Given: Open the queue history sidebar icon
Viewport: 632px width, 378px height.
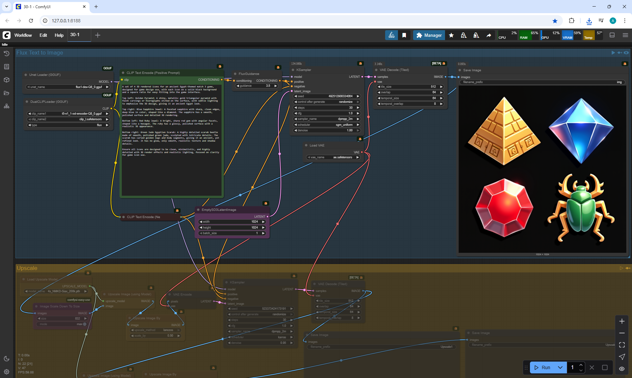Looking at the screenshot, I should (x=7, y=54).
